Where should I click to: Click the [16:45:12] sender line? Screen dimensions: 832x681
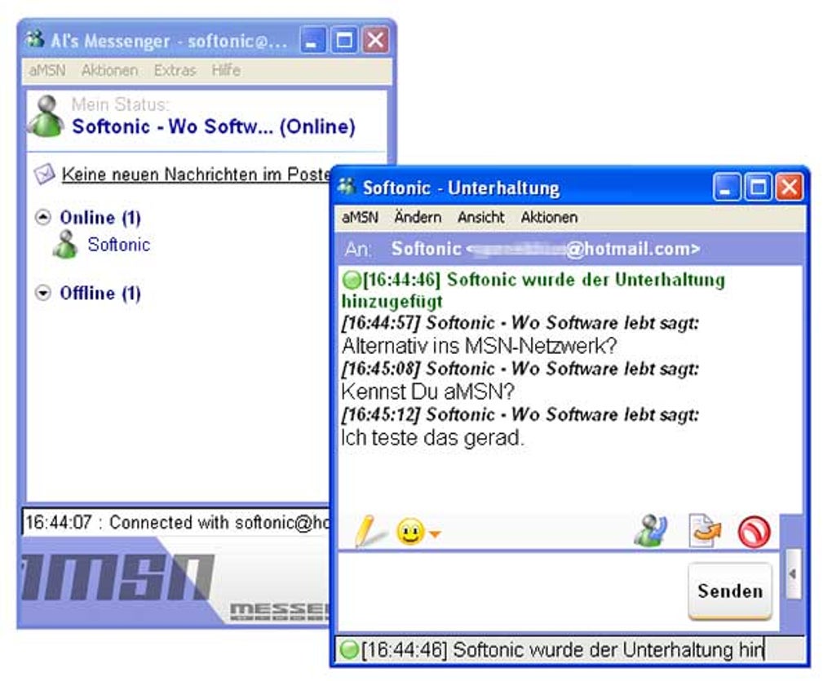point(520,414)
